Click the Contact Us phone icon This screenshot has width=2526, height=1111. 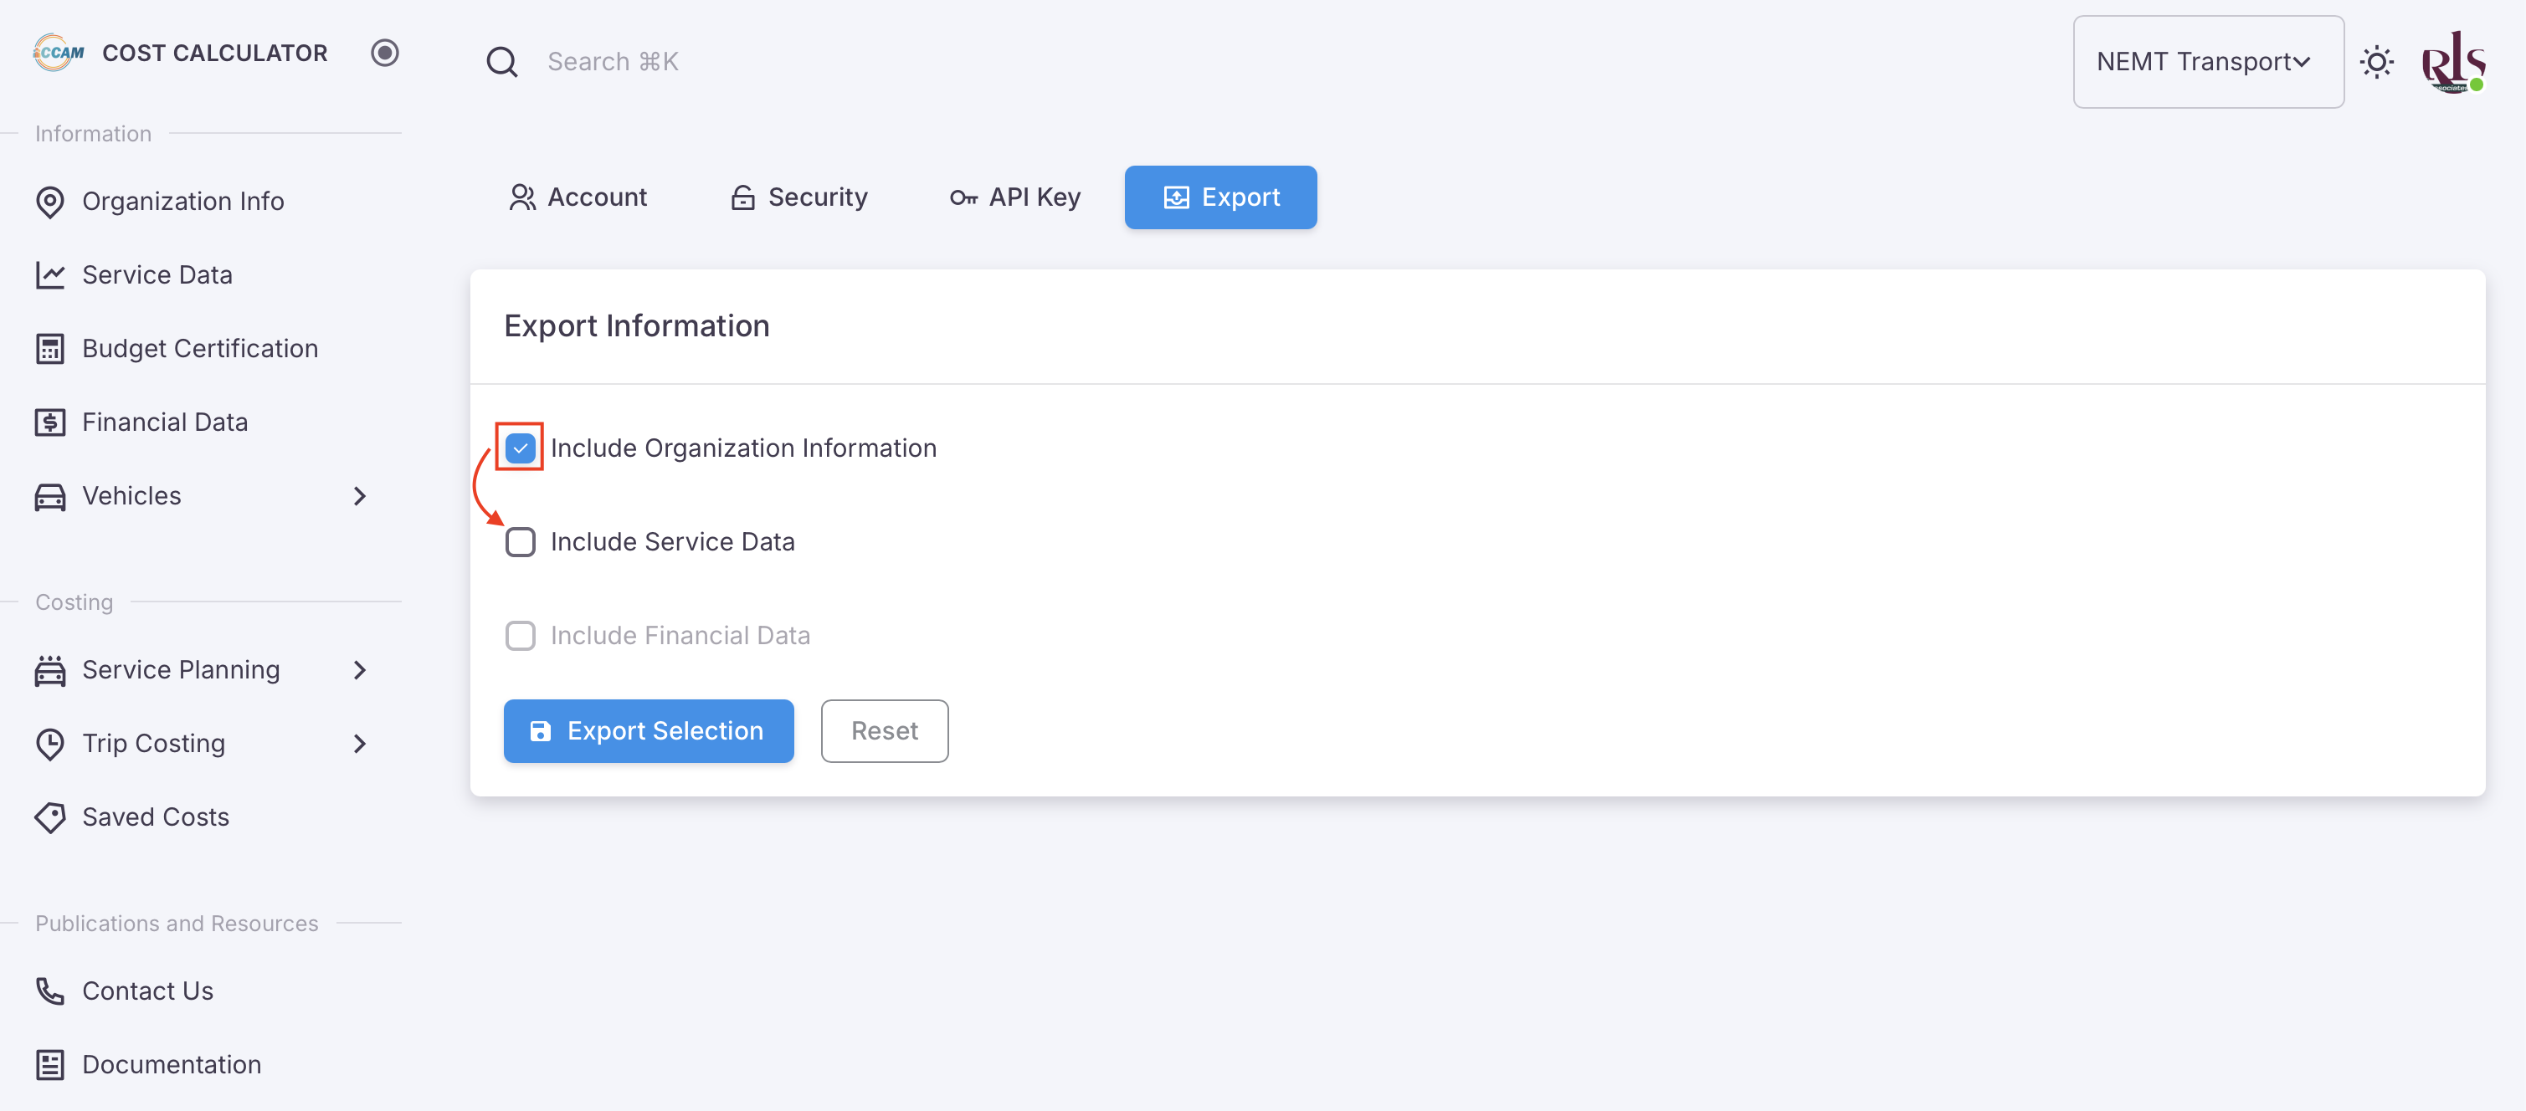[50, 991]
